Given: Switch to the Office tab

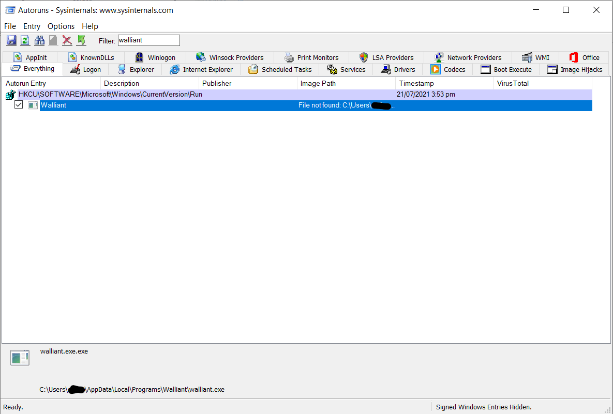Looking at the screenshot, I should point(584,57).
